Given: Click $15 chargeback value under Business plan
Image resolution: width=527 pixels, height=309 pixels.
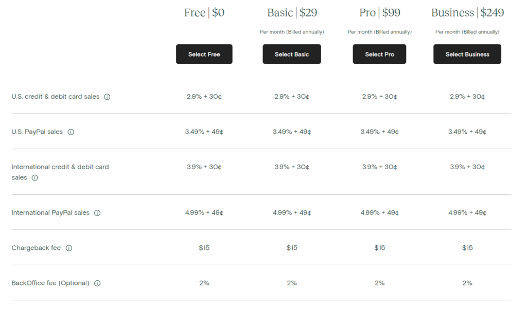Looking at the screenshot, I should tap(467, 248).
